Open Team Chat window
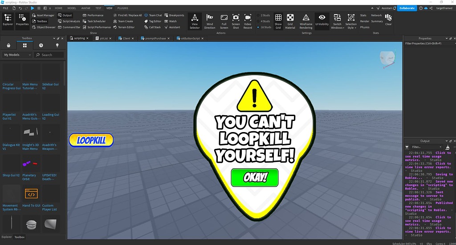Screen dimensions: 456x245 click(x=153, y=16)
